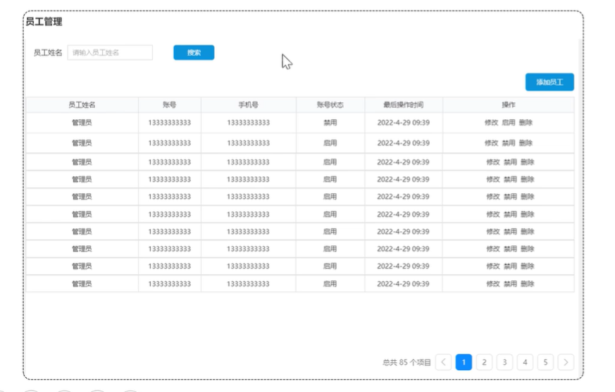
Task: Click 禁用 in the second table row
Action: click(509, 143)
